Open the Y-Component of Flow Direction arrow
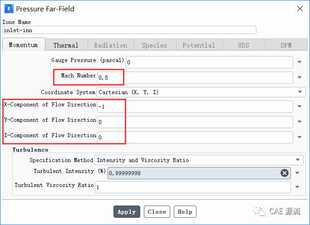 (x=299, y=122)
